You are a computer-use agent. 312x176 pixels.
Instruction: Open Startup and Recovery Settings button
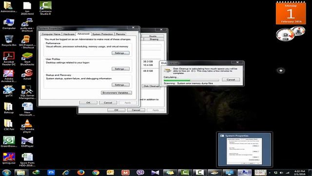(x=120, y=85)
